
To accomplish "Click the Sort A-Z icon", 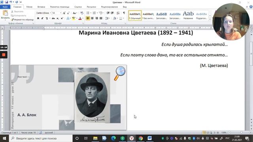I will click(x=118, y=13).
